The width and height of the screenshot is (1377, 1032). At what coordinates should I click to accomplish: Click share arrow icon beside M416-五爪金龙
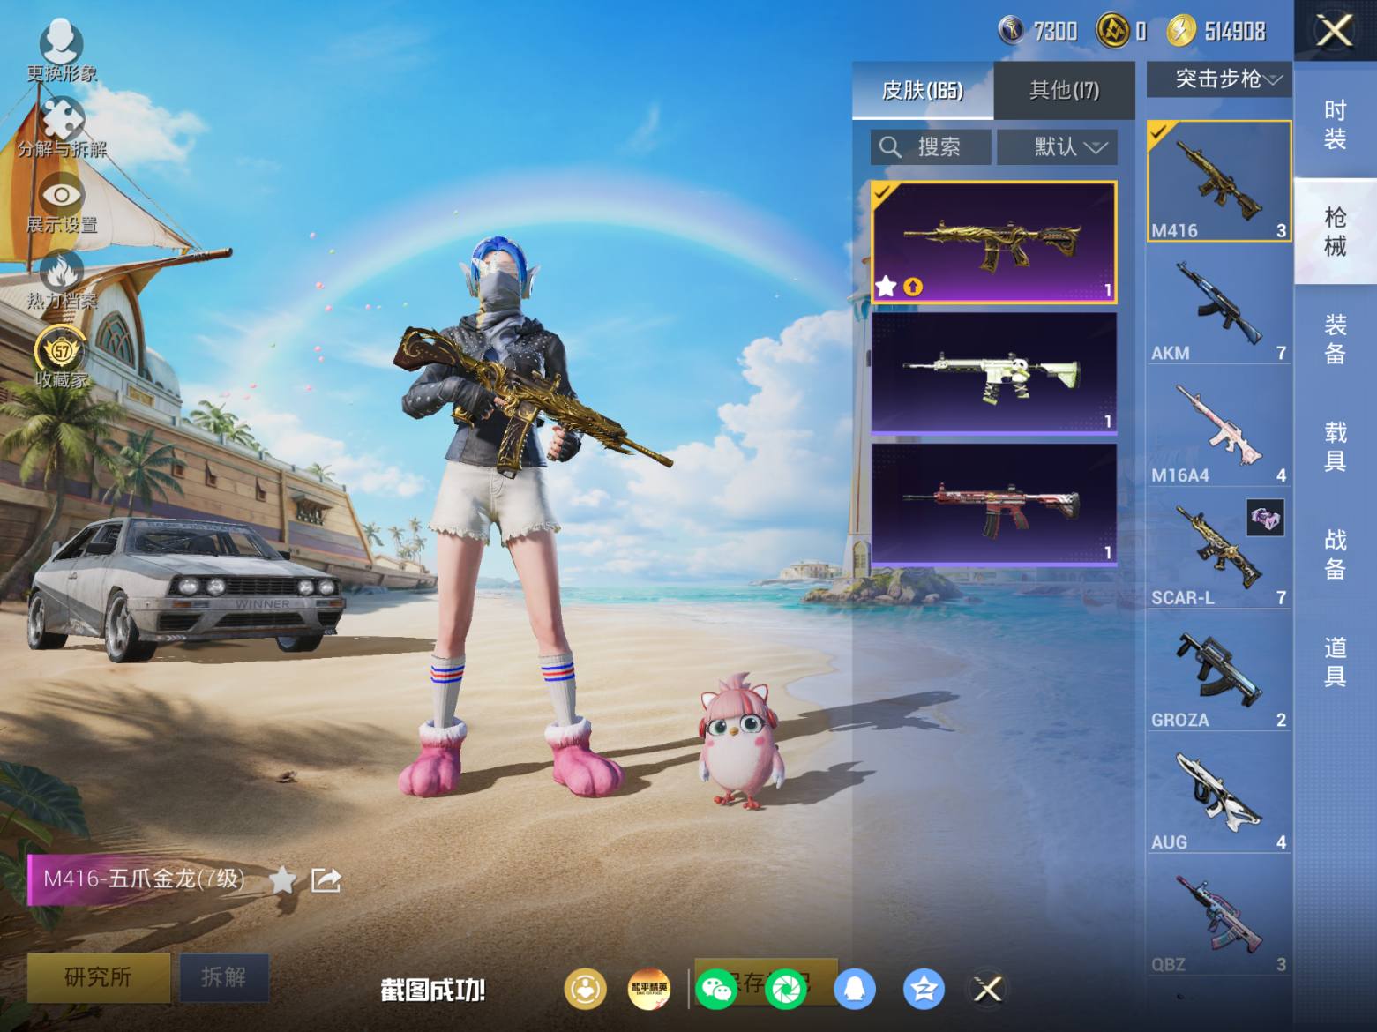(x=326, y=879)
